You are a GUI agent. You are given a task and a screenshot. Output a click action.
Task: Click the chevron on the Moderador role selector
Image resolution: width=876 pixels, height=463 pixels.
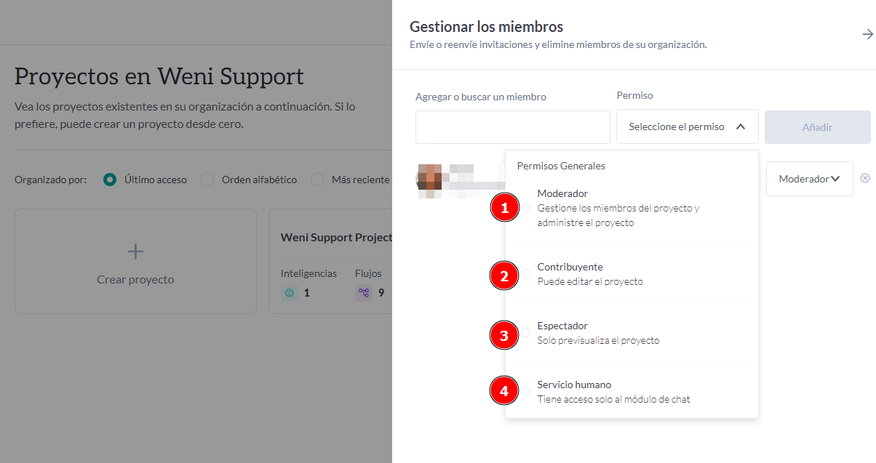pos(837,178)
